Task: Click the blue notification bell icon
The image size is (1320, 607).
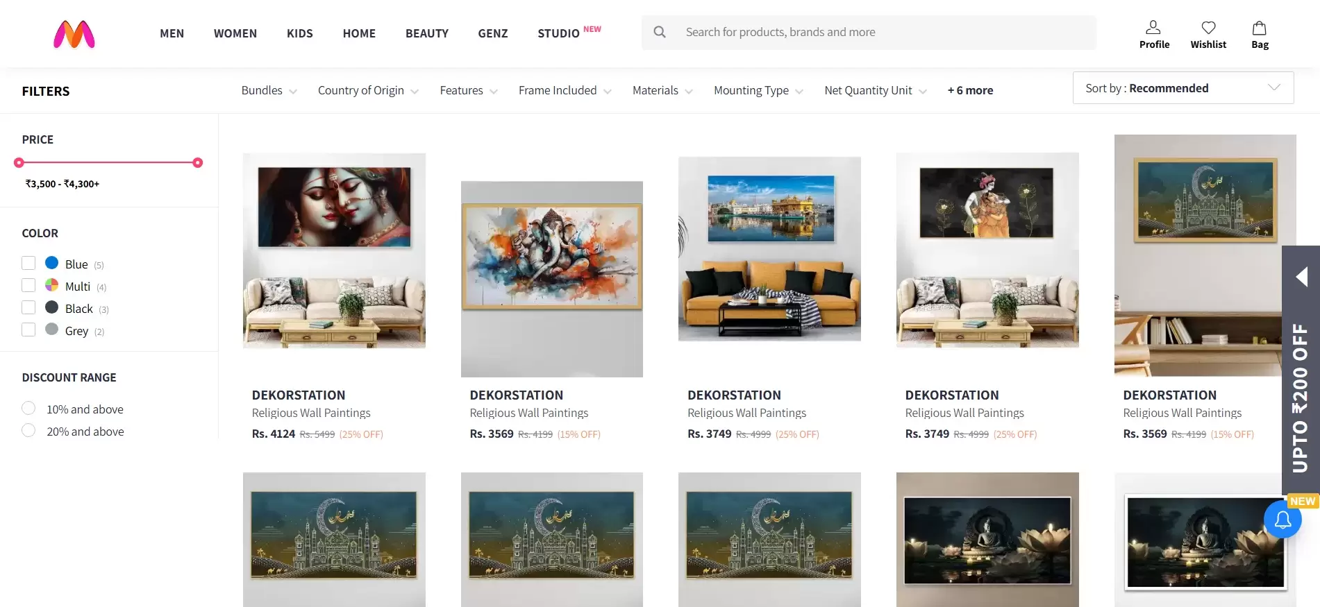Action: coord(1283,520)
